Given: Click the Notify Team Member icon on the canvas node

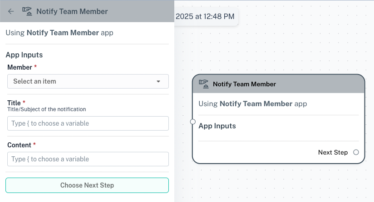Looking at the screenshot, I should (204, 84).
